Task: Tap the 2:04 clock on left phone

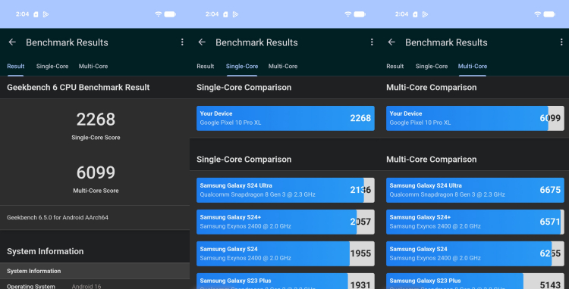Action: tap(22, 14)
